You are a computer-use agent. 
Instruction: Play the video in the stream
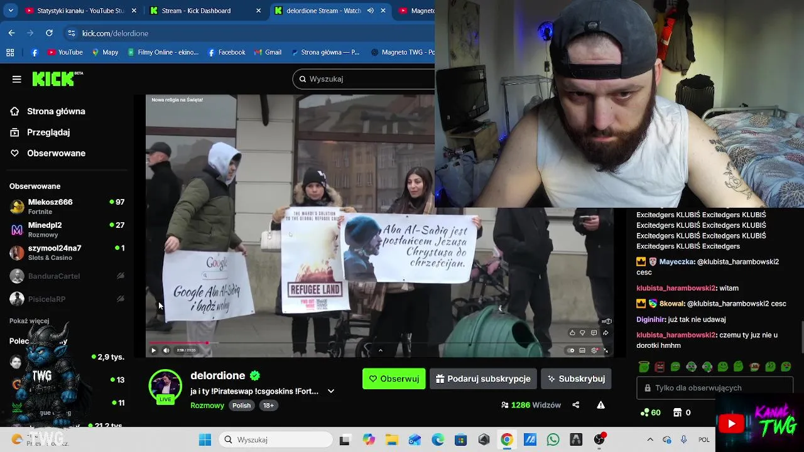tap(153, 350)
